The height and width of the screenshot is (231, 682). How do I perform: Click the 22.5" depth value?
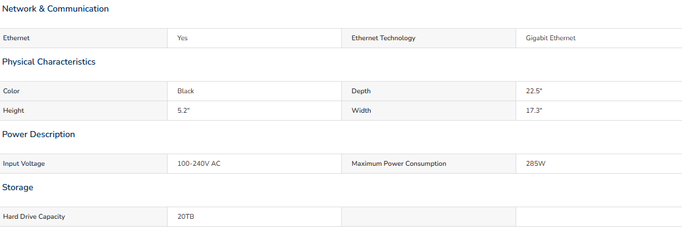[534, 91]
